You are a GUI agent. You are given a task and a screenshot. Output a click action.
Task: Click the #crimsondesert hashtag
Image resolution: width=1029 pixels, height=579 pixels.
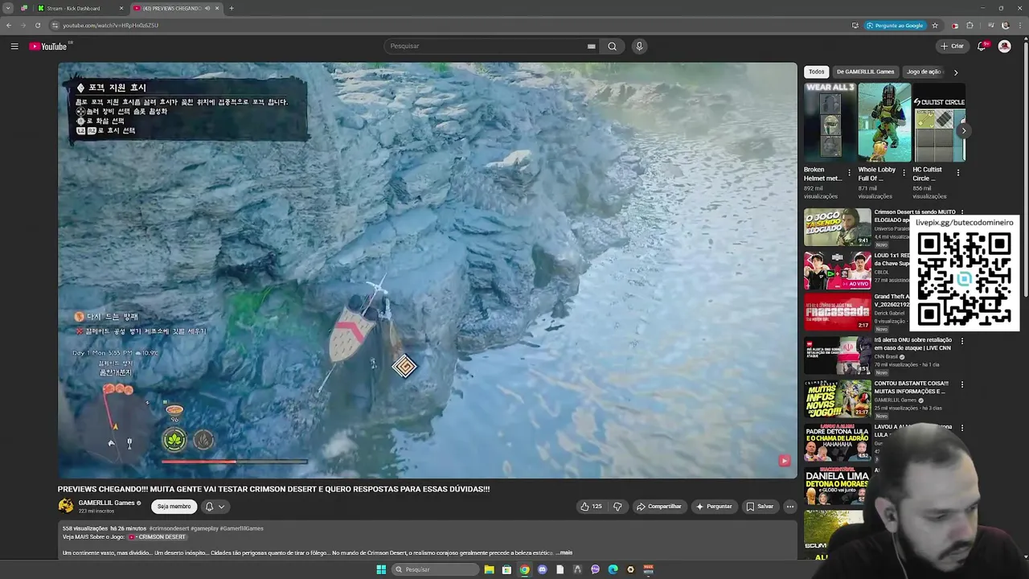coord(168,528)
